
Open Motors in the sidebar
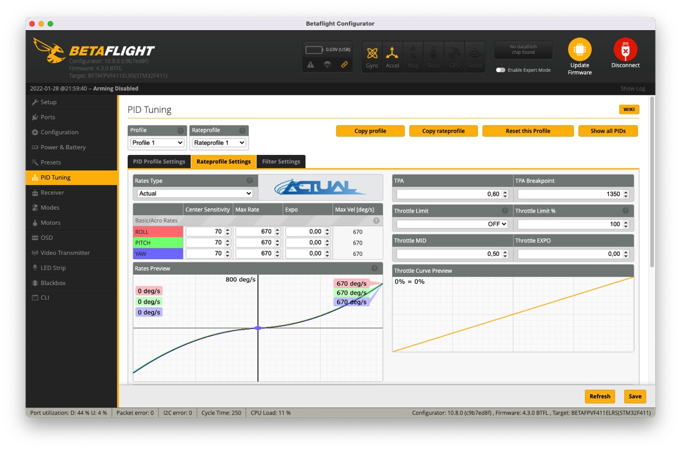point(72,223)
